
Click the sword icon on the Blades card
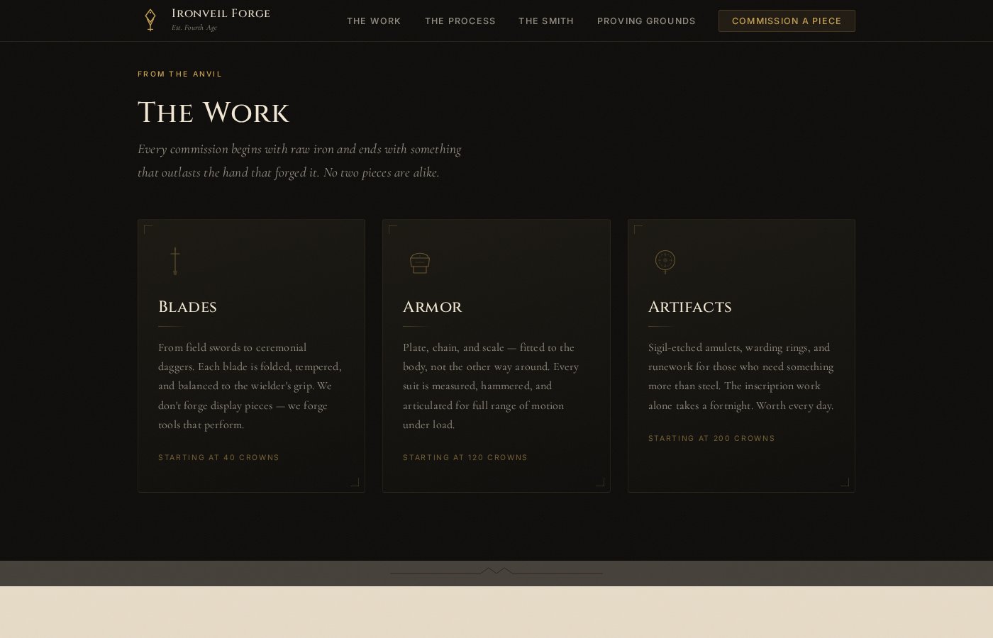[x=175, y=261]
